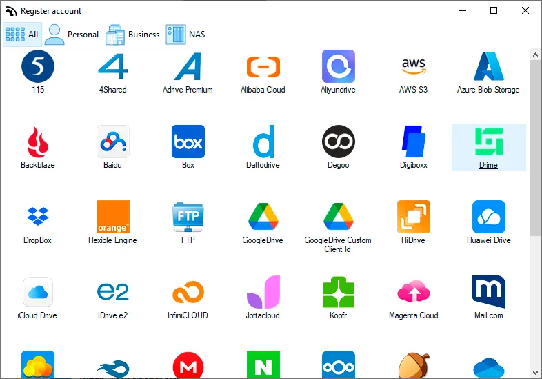The width and height of the screenshot is (542, 379).
Task: Select the Backblaze flame icon
Action: click(38, 142)
